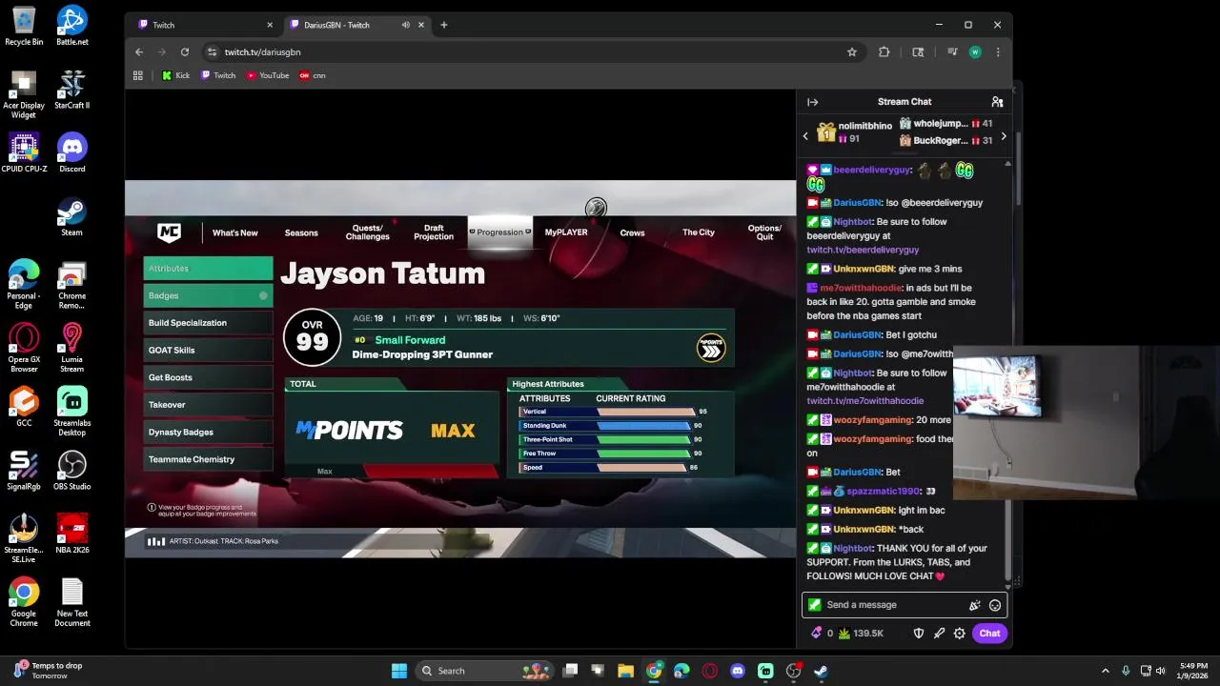The height and width of the screenshot is (686, 1220).
Task: Open Windows Start menu
Action: click(x=399, y=671)
